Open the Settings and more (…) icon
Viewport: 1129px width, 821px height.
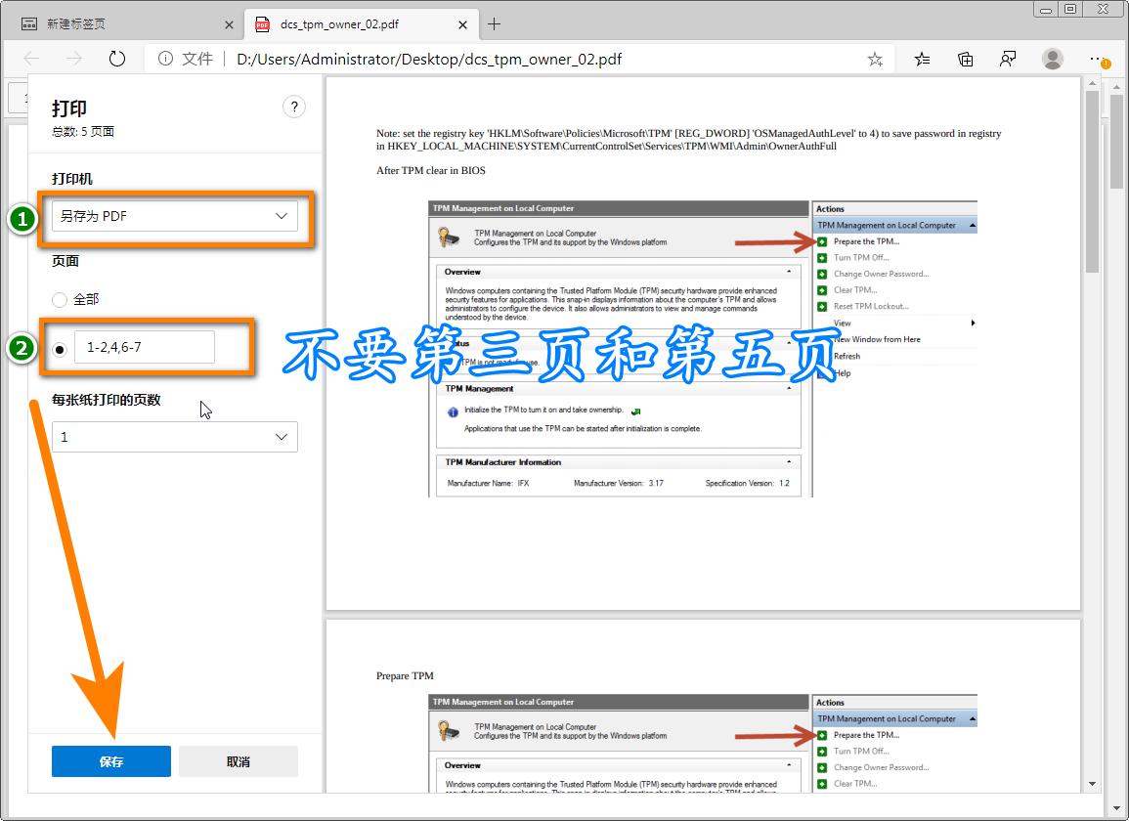coord(1097,59)
